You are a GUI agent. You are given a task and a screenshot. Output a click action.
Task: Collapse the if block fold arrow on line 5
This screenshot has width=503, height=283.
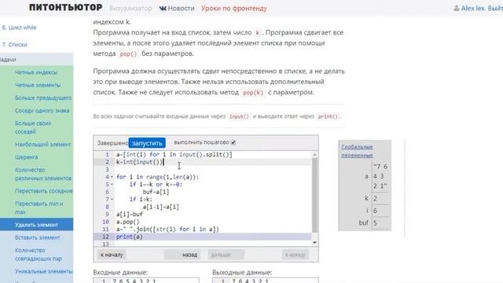pos(112,184)
